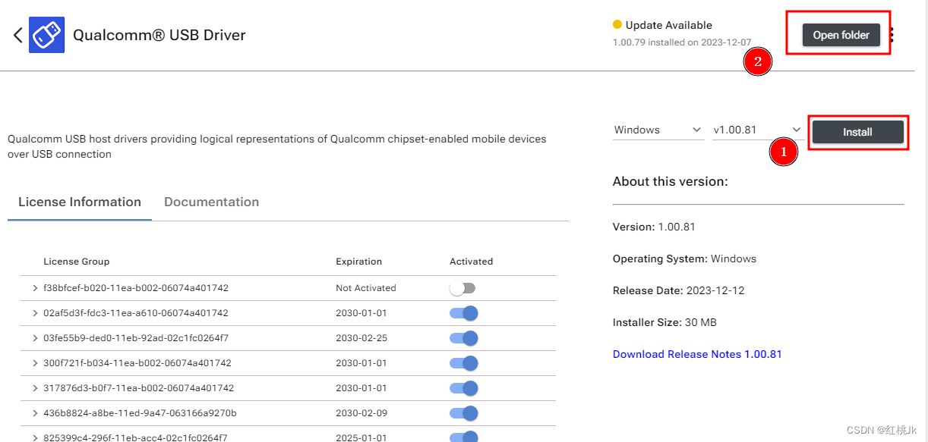Expand license group f38bfcef-b020 row
Viewport: 928px width, 442px height.
coord(35,288)
